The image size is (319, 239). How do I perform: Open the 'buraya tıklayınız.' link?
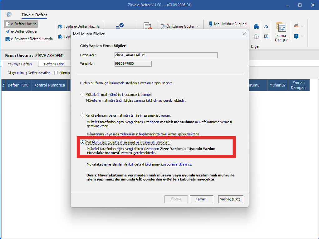[179, 165]
